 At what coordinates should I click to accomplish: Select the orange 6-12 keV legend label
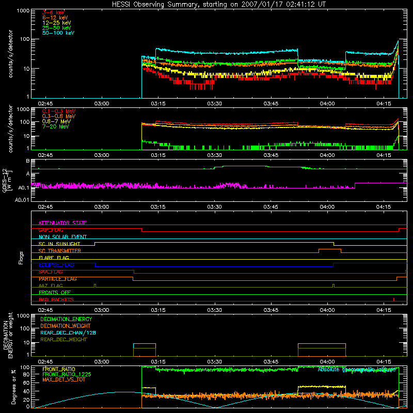(55, 18)
